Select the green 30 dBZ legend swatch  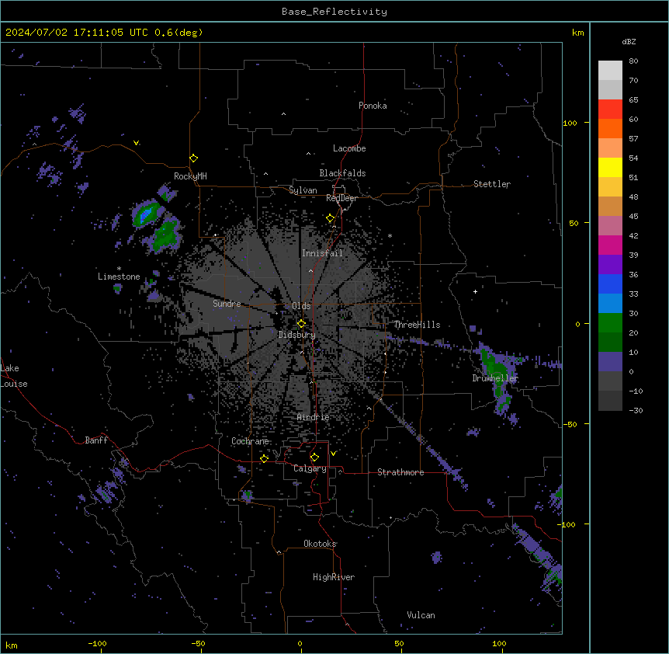coord(610,323)
